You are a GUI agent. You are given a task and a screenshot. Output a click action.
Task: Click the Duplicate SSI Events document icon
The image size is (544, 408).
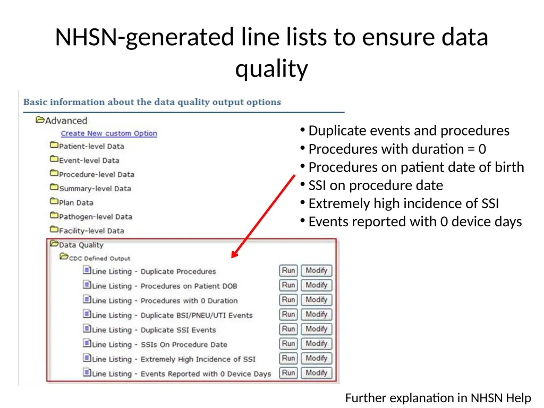tap(87, 328)
